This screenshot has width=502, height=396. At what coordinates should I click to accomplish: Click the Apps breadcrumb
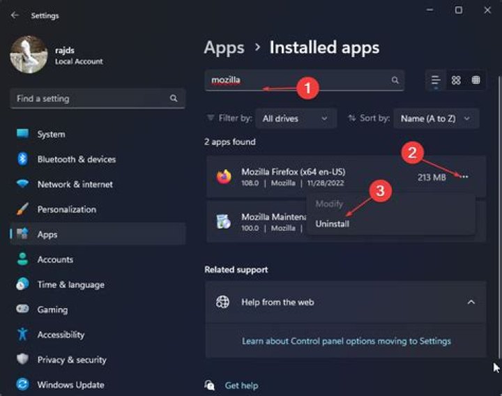point(224,48)
